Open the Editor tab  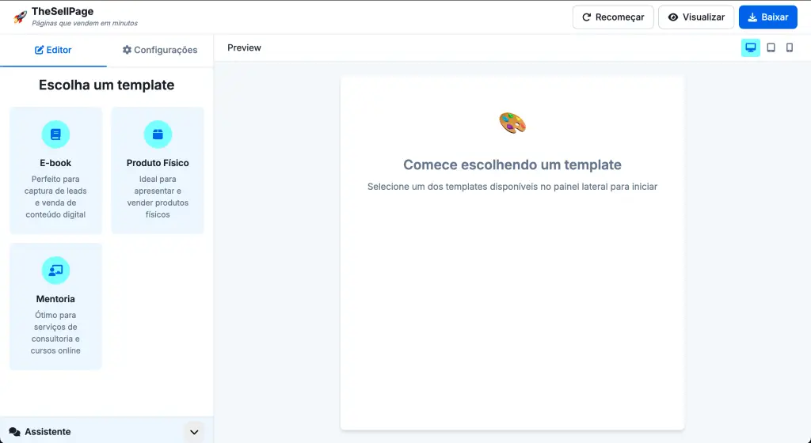53,50
